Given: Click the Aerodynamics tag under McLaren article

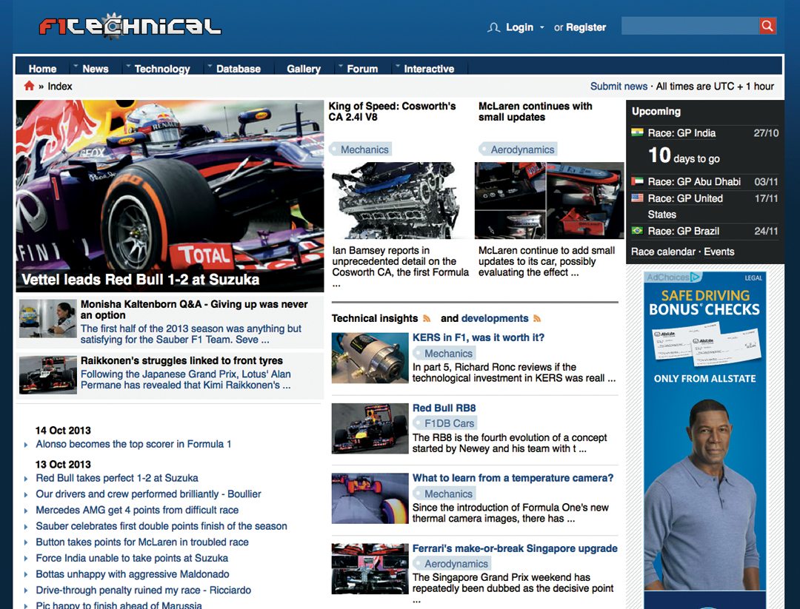Looking at the screenshot, I should [519, 149].
